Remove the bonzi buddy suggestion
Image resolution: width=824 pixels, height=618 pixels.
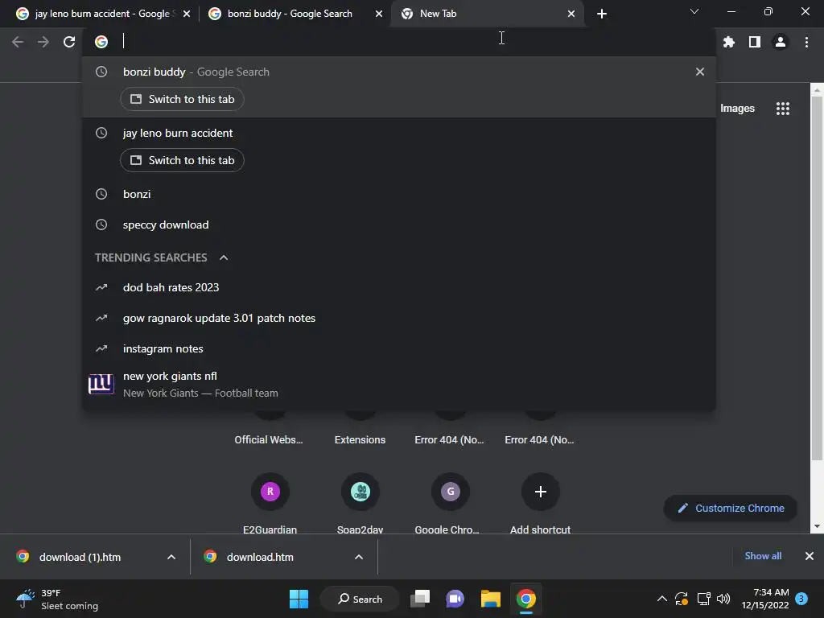699,72
